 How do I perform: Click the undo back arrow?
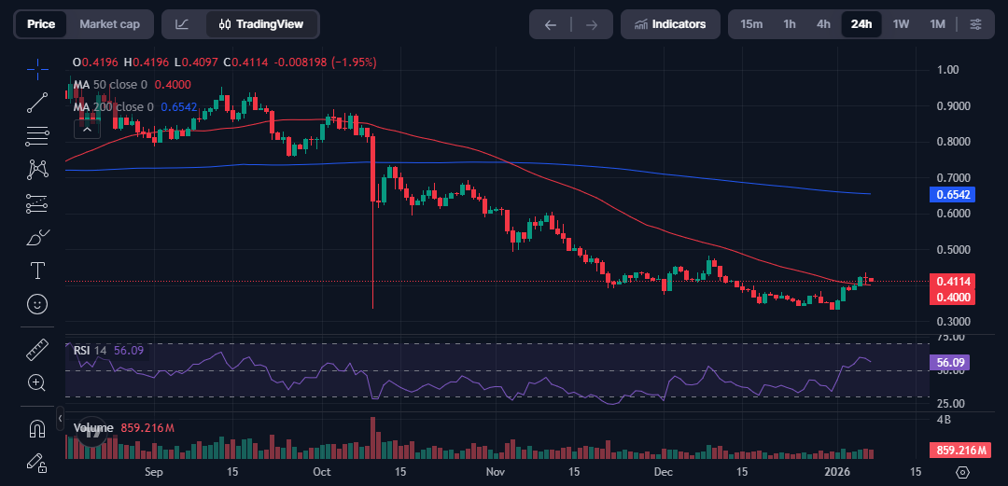pos(551,24)
